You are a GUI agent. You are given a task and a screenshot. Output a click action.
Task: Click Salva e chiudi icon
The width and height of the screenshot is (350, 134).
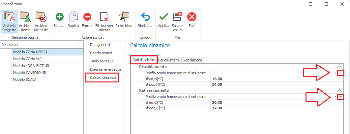click(x=177, y=17)
